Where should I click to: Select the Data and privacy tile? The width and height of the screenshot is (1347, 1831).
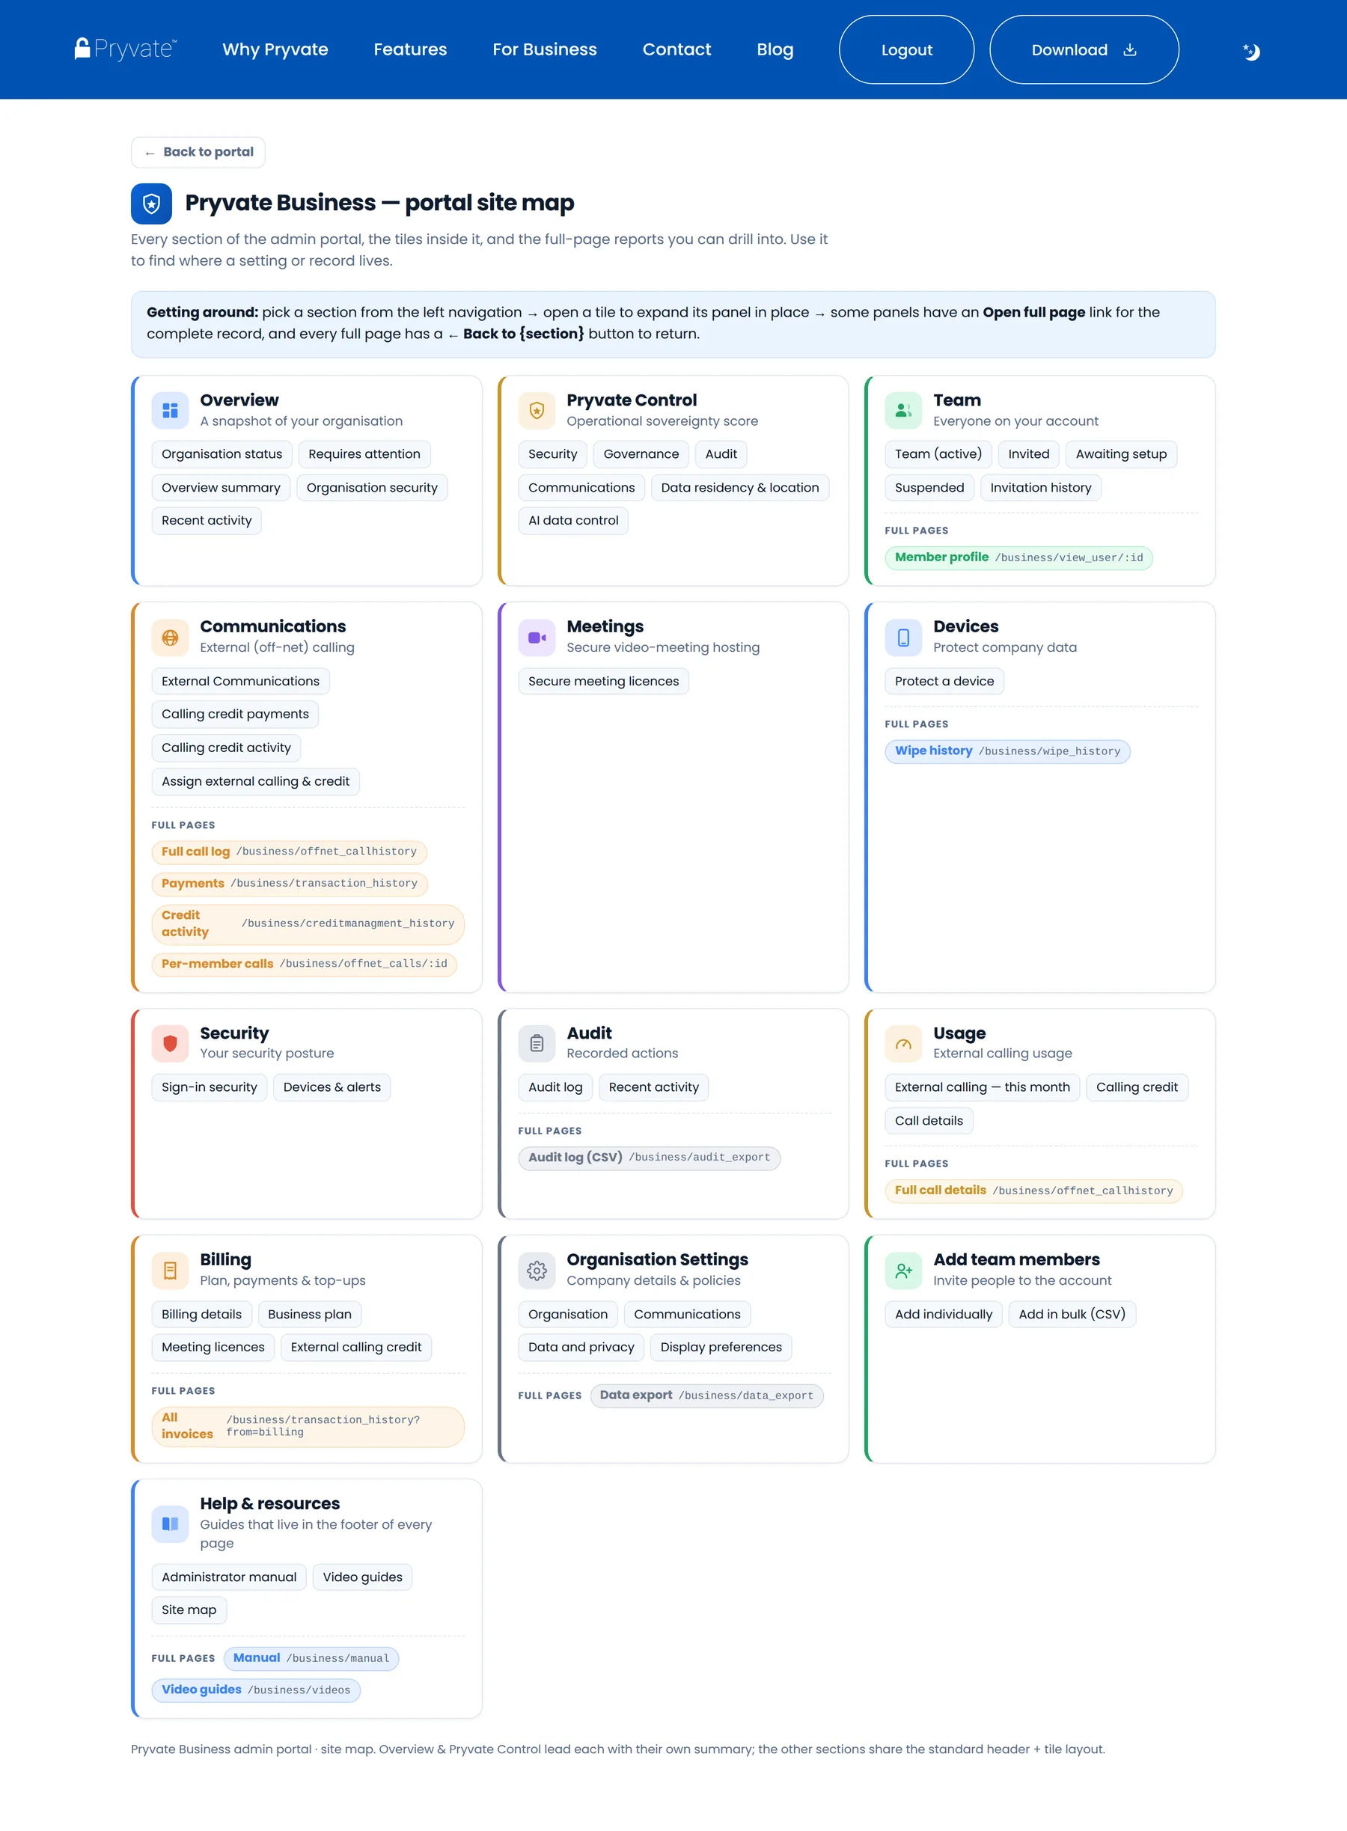click(581, 1348)
